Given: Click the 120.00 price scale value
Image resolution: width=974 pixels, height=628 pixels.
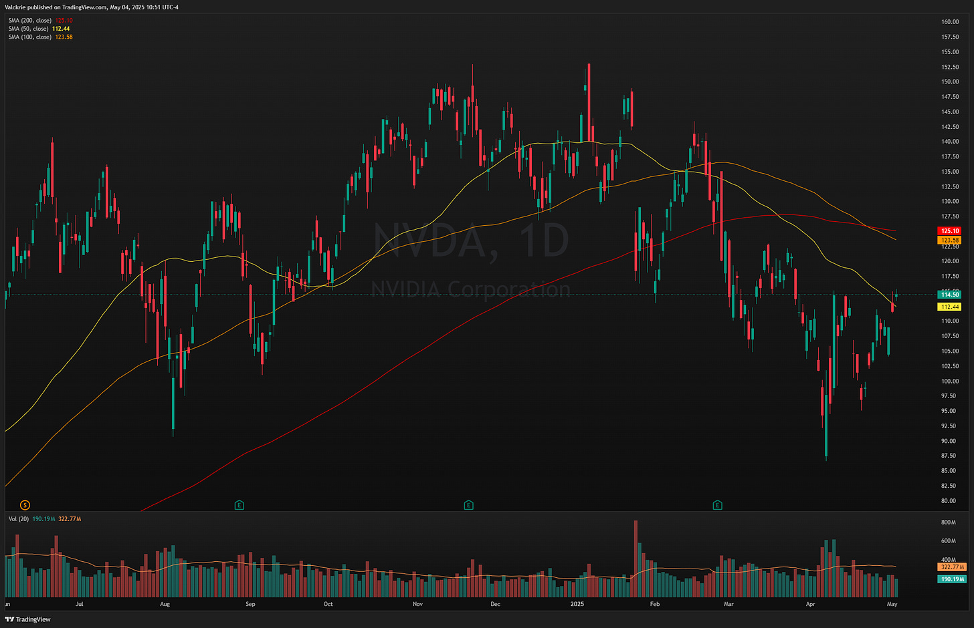Looking at the screenshot, I should [x=950, y=261].
